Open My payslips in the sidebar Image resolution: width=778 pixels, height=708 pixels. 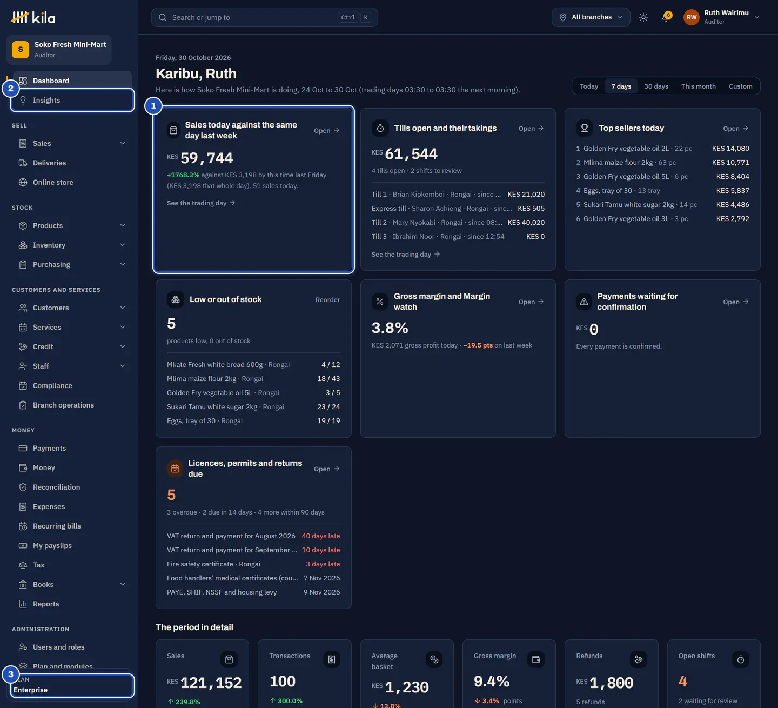[72, 545]
